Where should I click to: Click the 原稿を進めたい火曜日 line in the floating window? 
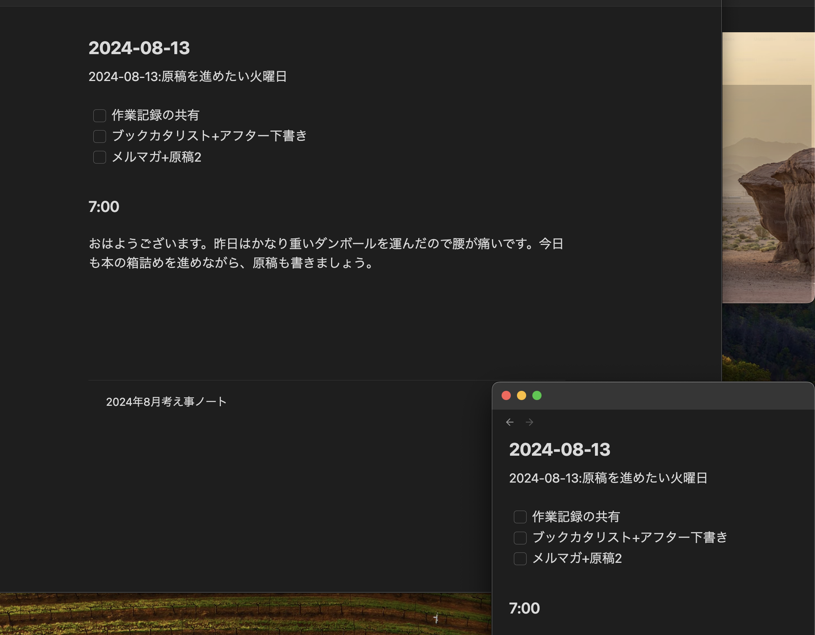click(x=608, y=478)
